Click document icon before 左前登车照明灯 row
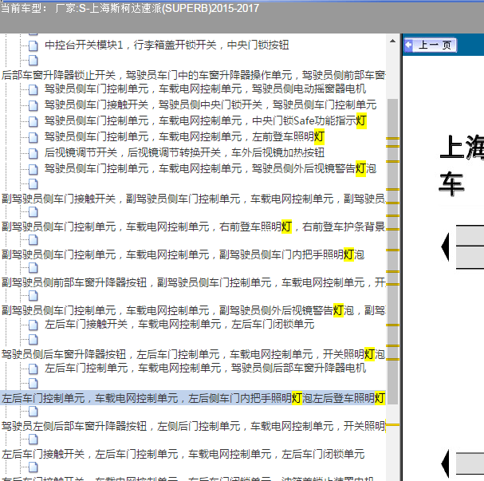 tap(33, 137)
